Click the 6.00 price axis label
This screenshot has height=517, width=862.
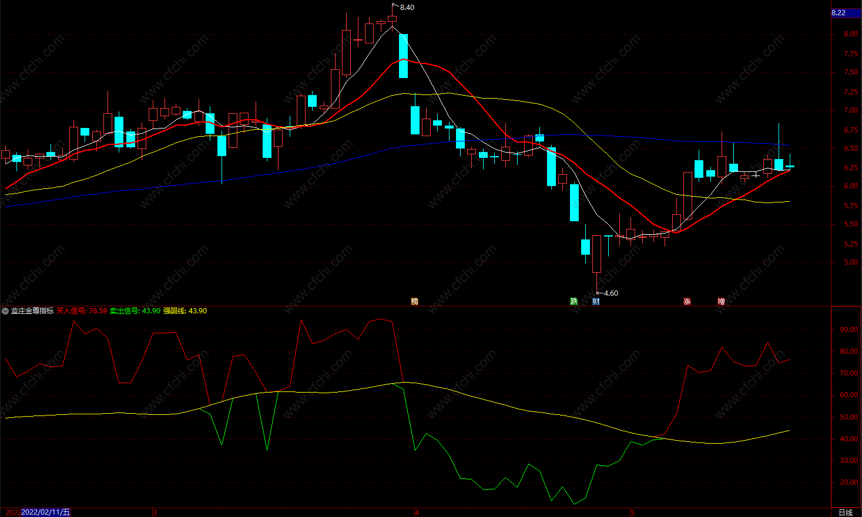tap(850, 186)
